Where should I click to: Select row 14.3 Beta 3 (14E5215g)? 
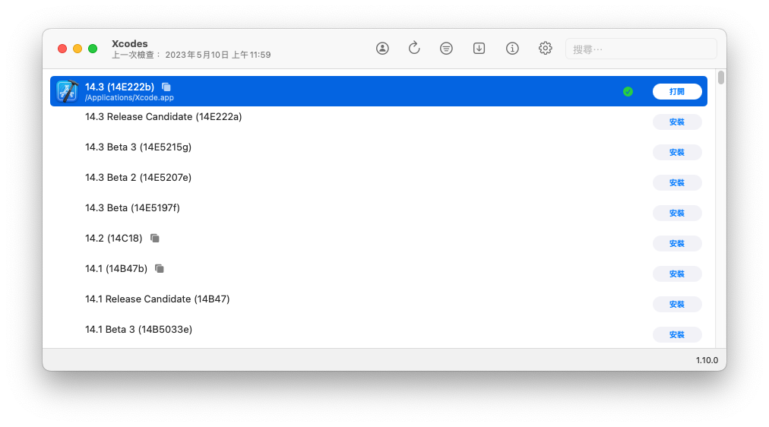pyautogui.click(x=378, y=152)
